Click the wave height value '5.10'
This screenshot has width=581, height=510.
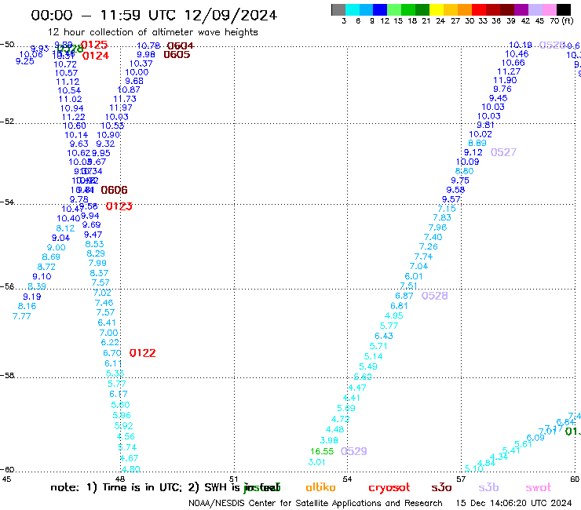[x=474, y=469]
